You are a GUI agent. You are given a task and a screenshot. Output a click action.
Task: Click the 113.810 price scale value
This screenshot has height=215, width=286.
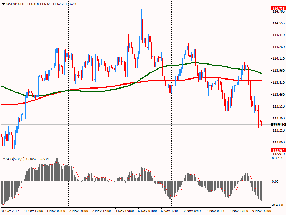pyautogui.click(x=278, y=83)
